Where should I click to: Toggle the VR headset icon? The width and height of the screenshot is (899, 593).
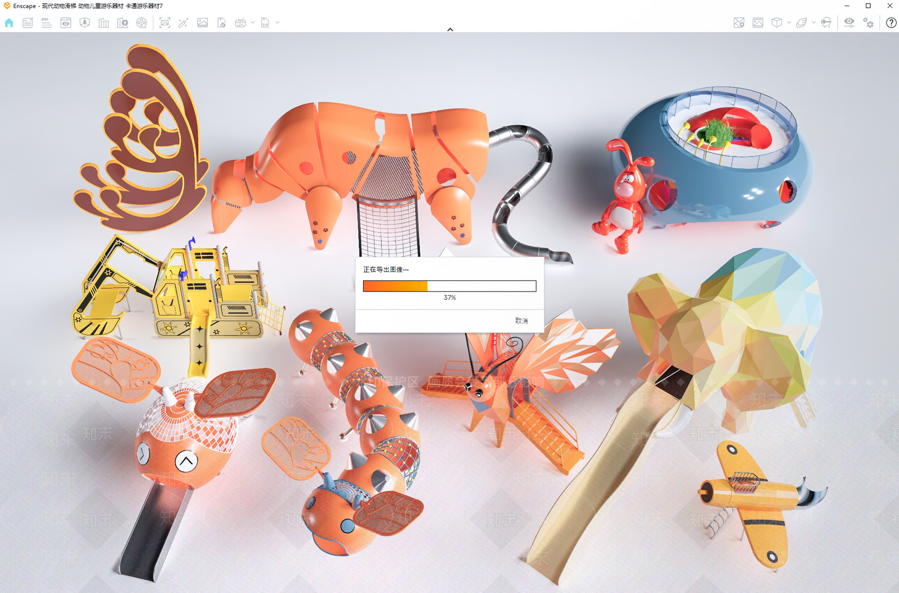click(x=826, y=23)
